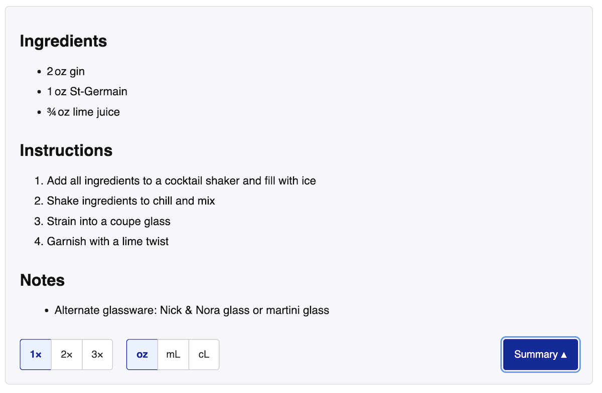
Task: Select the Shake ingredients to chill step
Action: [131, 201]
